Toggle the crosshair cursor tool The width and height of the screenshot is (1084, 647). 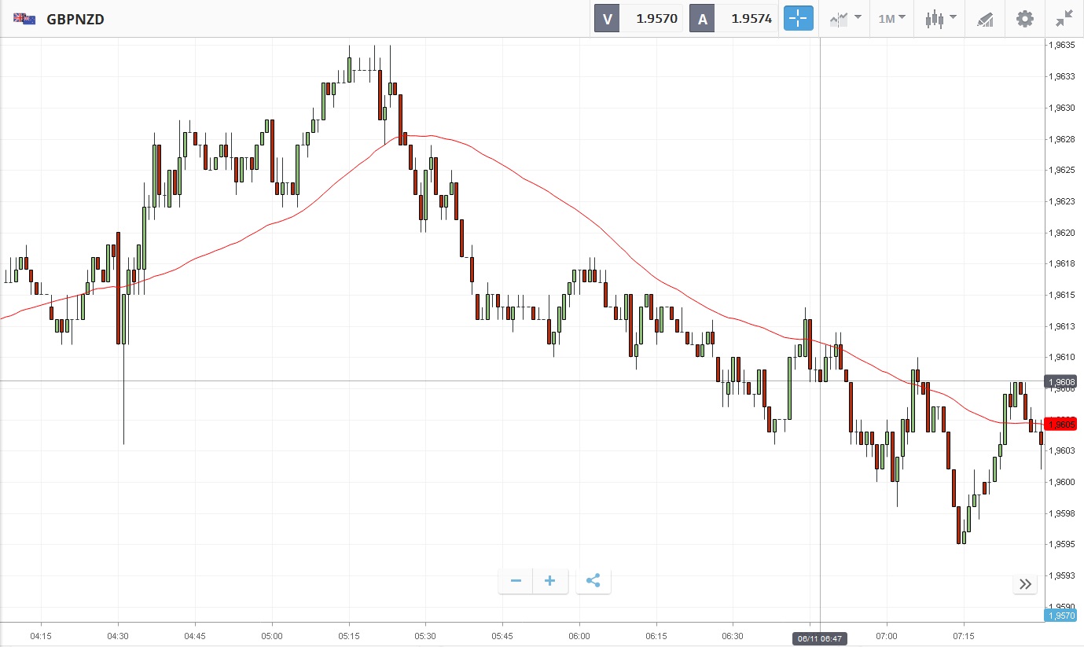tap(798, 19)
